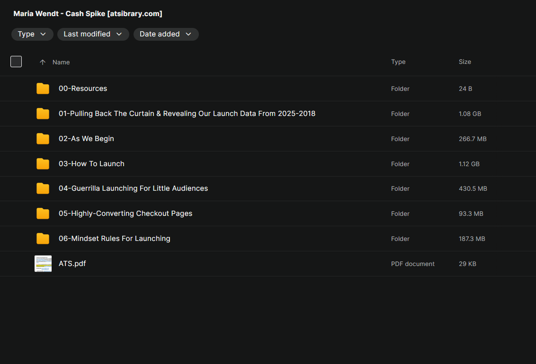Select the 03-How To Launch folder icon

coord(43,164)
